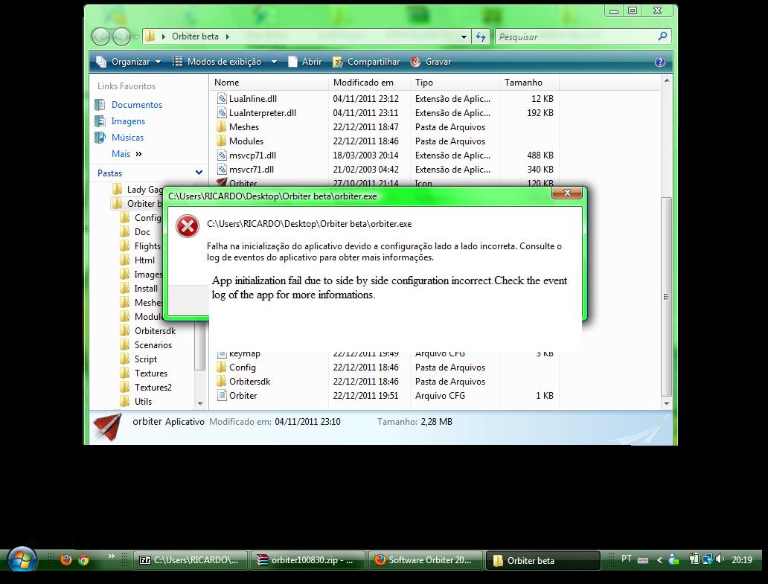Select the Utils folder in tree
The height and width of the screenshot is (584, 768).
tap(143, 402)
